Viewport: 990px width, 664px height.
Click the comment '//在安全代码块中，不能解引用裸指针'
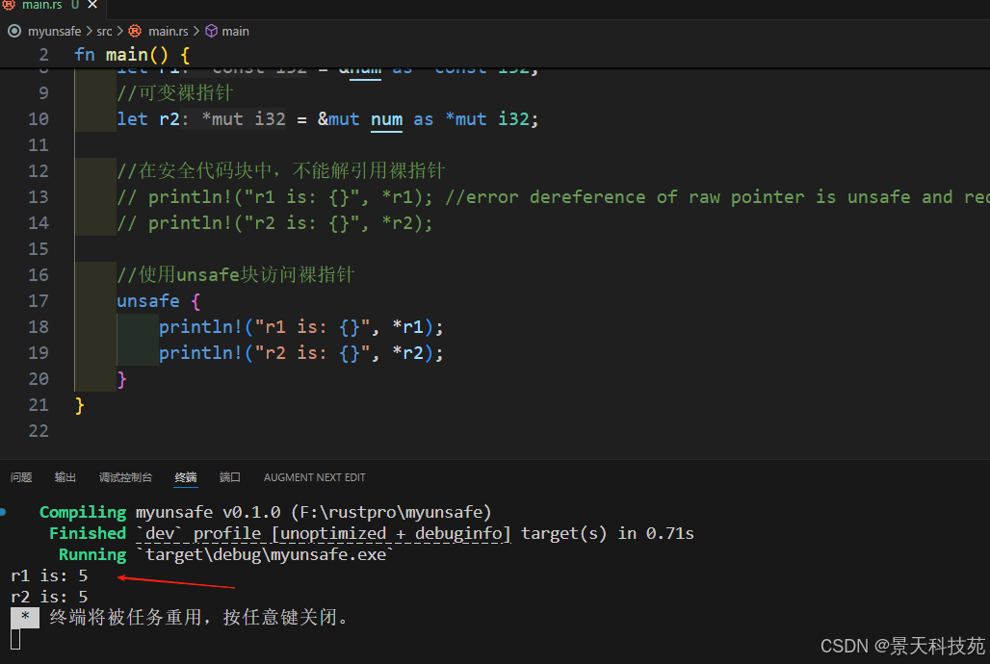point(281,170)
